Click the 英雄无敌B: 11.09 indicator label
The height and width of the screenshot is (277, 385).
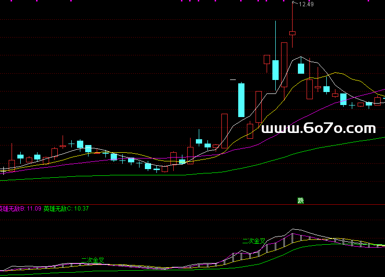(x=20, y=209)
